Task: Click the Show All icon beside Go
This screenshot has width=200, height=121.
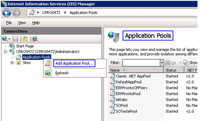Action: (x=186, y=63)
